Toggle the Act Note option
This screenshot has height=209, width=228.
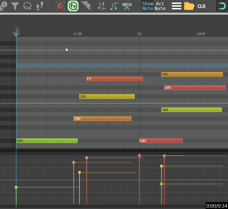[x=160, y=6]
